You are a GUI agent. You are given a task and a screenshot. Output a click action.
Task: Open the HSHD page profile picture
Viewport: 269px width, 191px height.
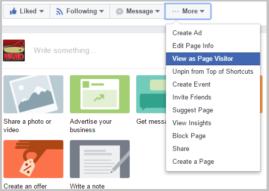(14, 50)
